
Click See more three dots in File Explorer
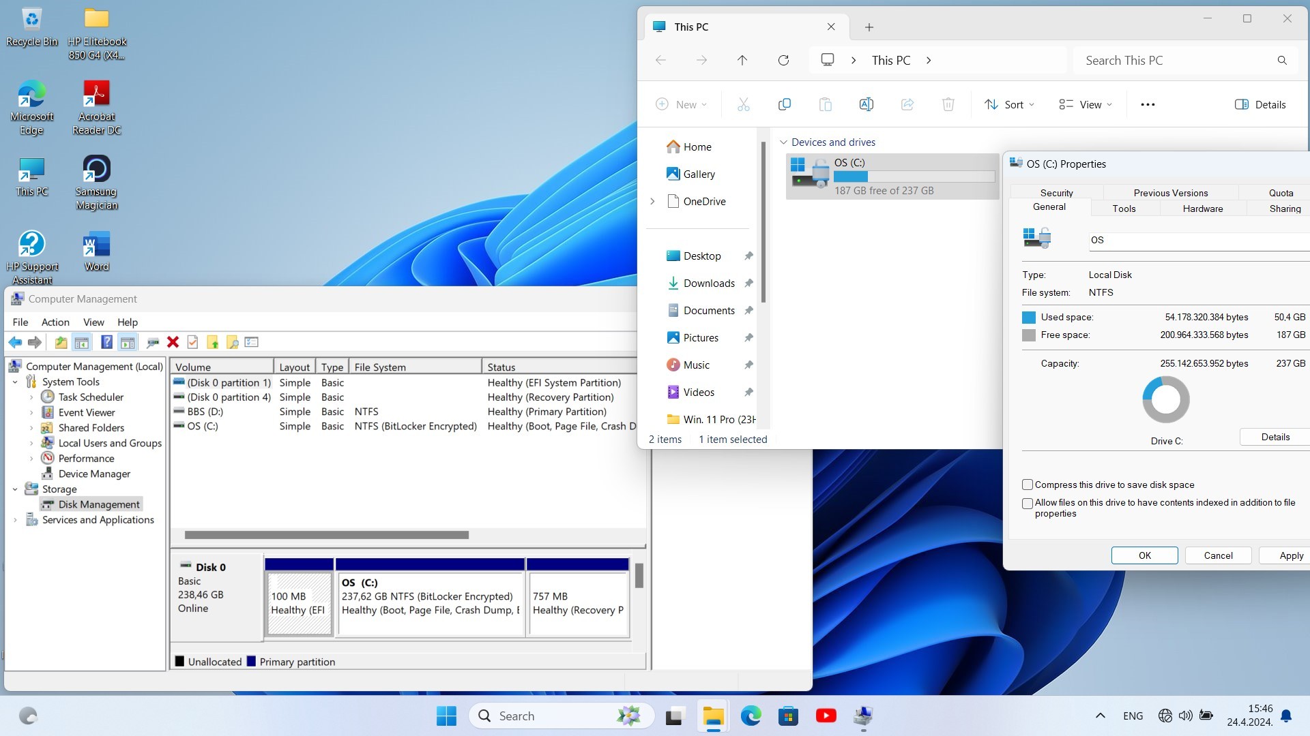tap(1148, 104)
